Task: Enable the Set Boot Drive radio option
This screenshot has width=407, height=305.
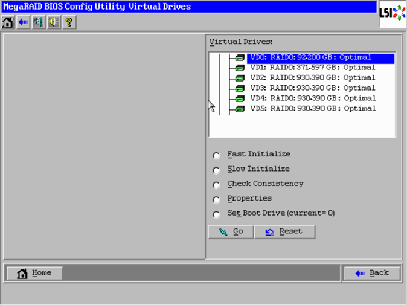Action: [216, 214]
